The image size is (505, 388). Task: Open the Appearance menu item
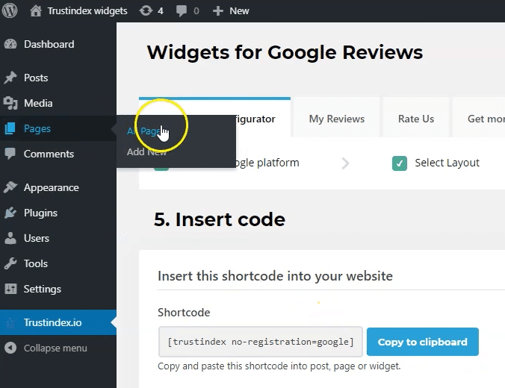(x=52, y=187)
